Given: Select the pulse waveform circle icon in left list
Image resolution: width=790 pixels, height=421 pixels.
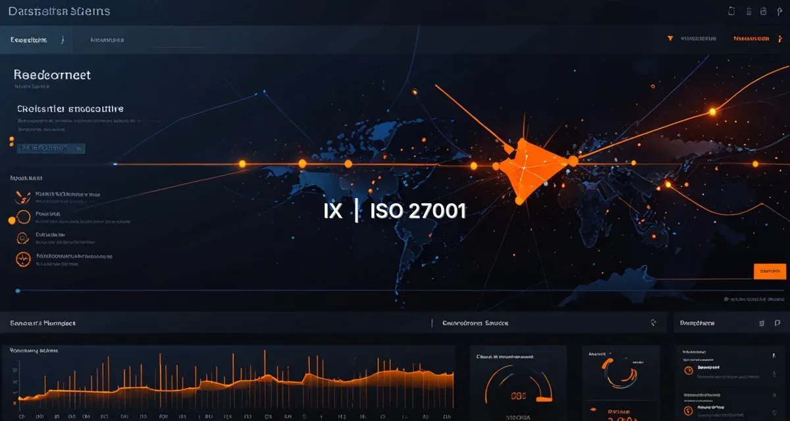Looking at the screenshot, I should [23, 259].
